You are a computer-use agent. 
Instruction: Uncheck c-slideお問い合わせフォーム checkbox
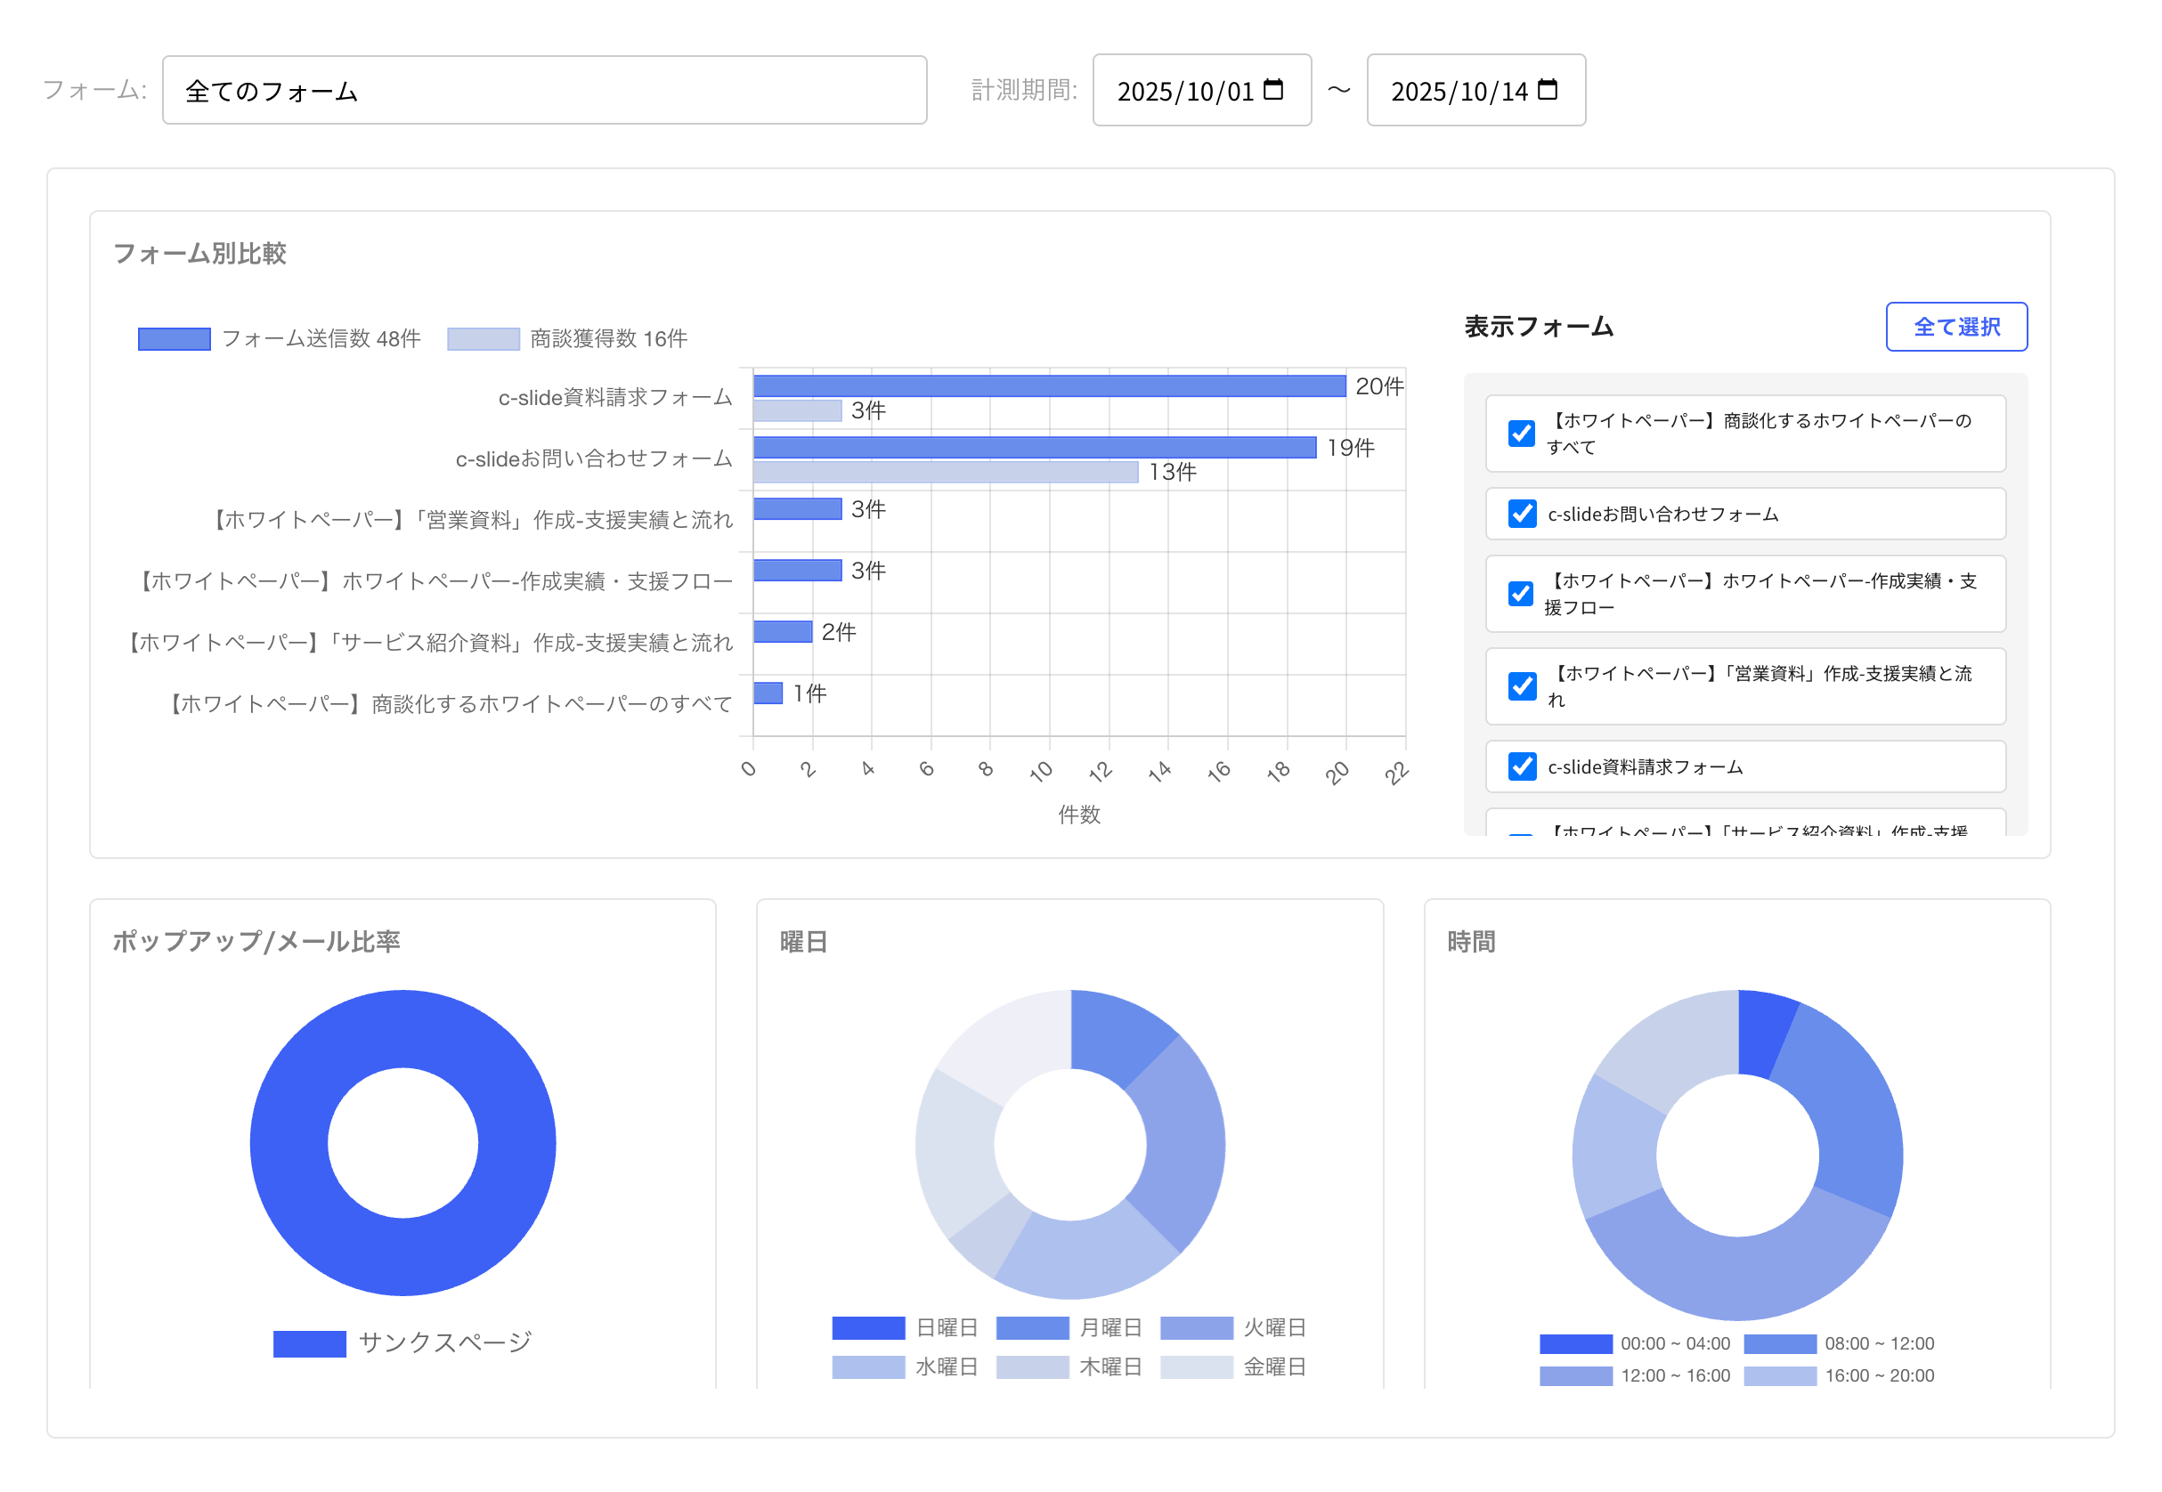[x=1522, y=514]
